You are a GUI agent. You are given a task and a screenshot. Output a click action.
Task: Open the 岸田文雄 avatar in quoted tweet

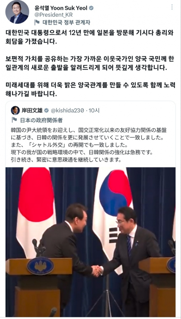(15, 111)
